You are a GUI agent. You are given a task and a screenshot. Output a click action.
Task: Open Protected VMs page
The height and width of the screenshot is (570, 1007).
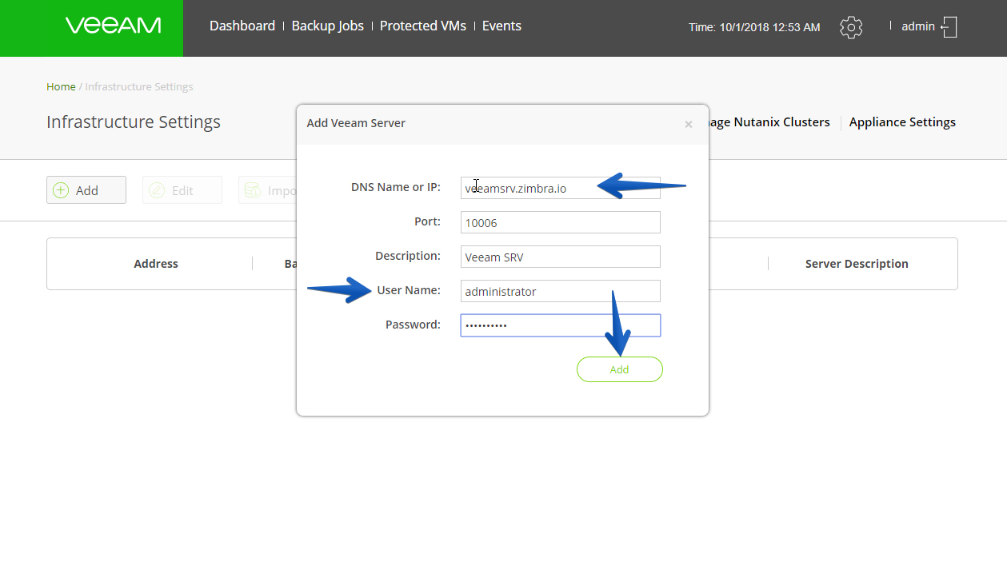coord(423,26)
